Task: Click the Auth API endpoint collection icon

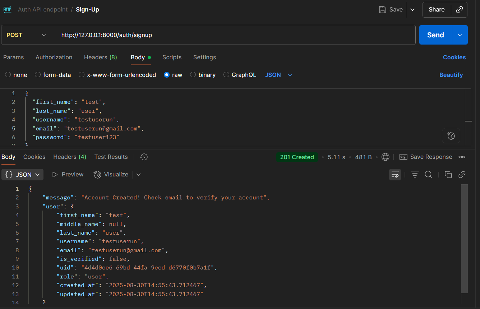Action: click(x=7, y=9)
